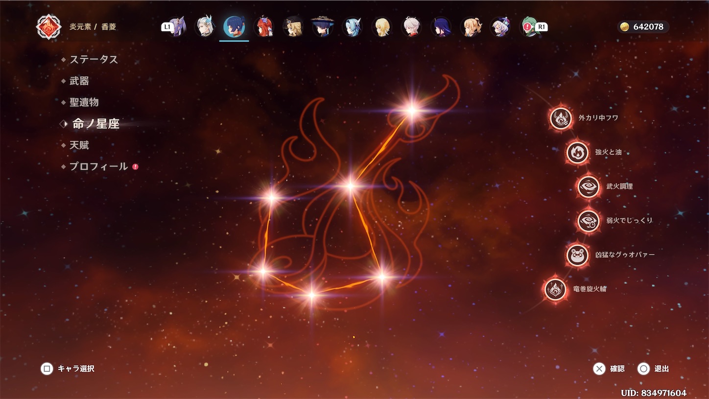Click the topmost star at the spear tip
Screen dimensions: 709x399
point(412,110)
